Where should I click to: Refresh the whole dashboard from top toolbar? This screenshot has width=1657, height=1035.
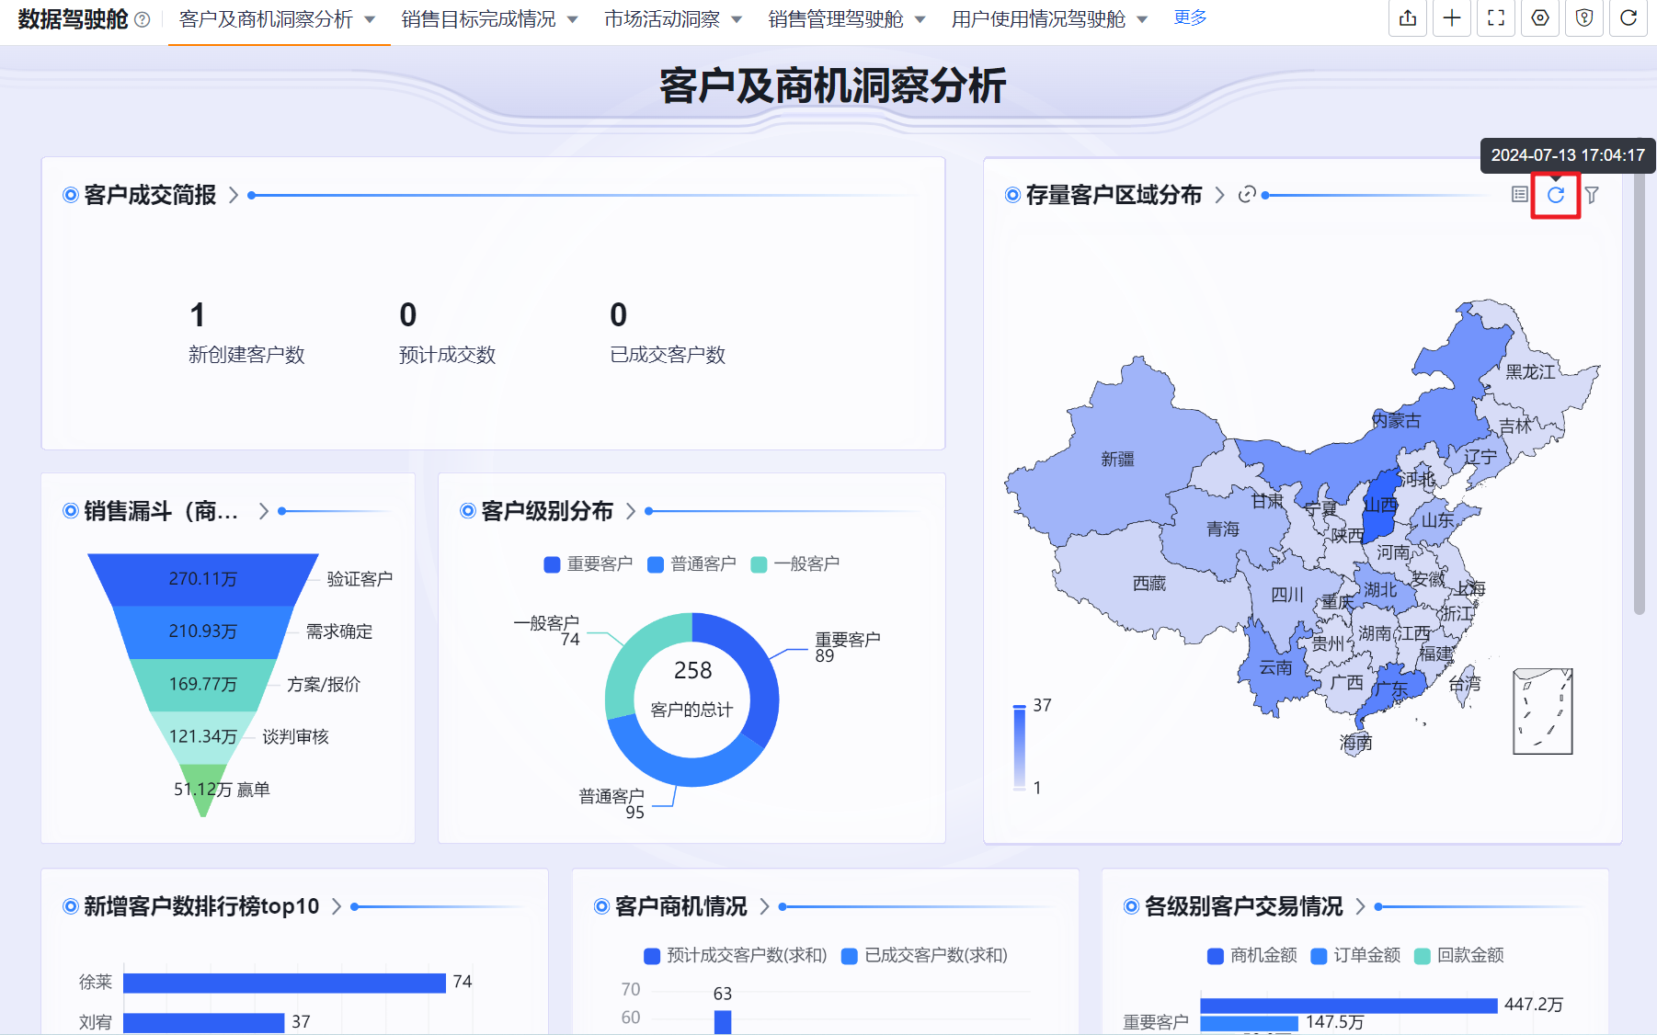[1628, 18]
